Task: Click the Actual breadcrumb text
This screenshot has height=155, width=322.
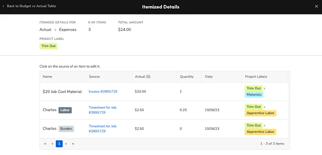Action: pos(46,30)
